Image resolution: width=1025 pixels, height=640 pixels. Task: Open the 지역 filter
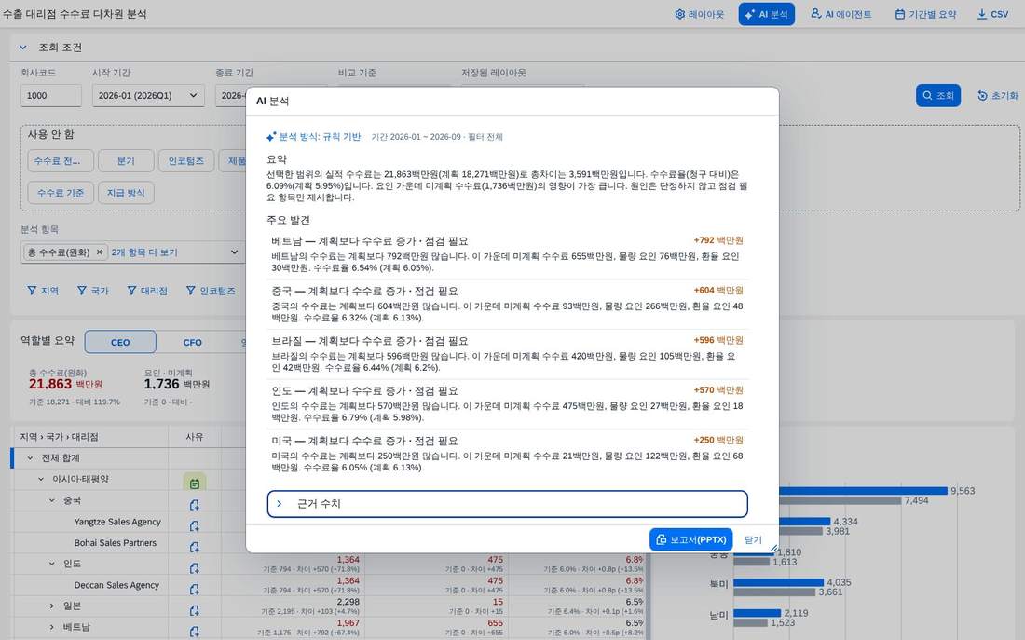point(43,291)
